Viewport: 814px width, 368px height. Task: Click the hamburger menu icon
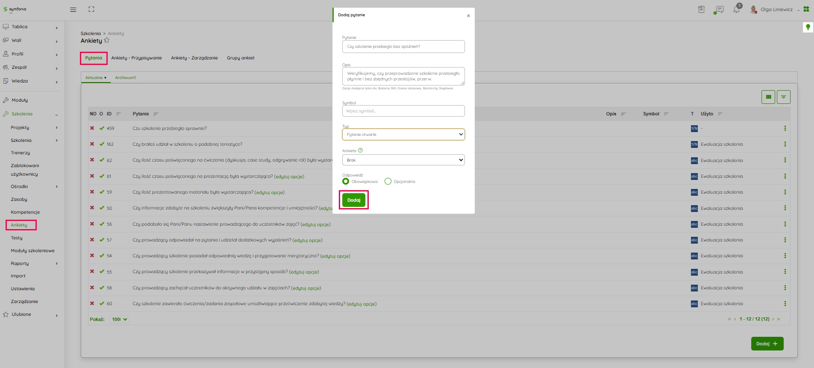pos(73,9)
